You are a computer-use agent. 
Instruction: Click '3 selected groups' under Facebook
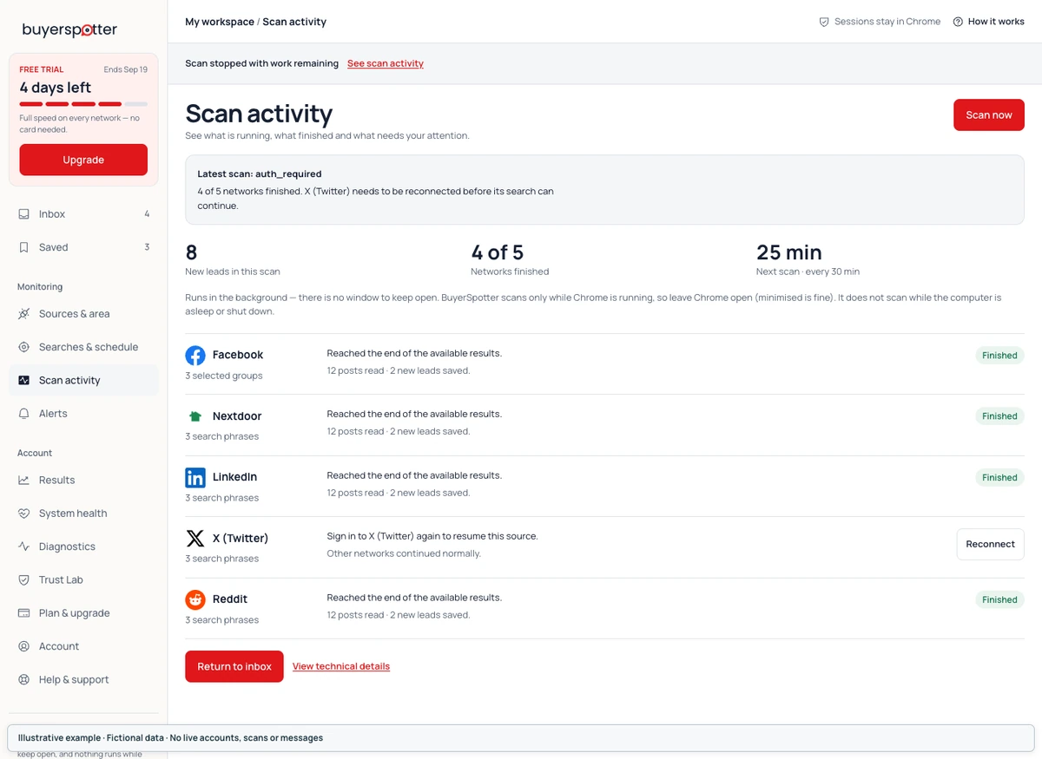tap(224, 376)
